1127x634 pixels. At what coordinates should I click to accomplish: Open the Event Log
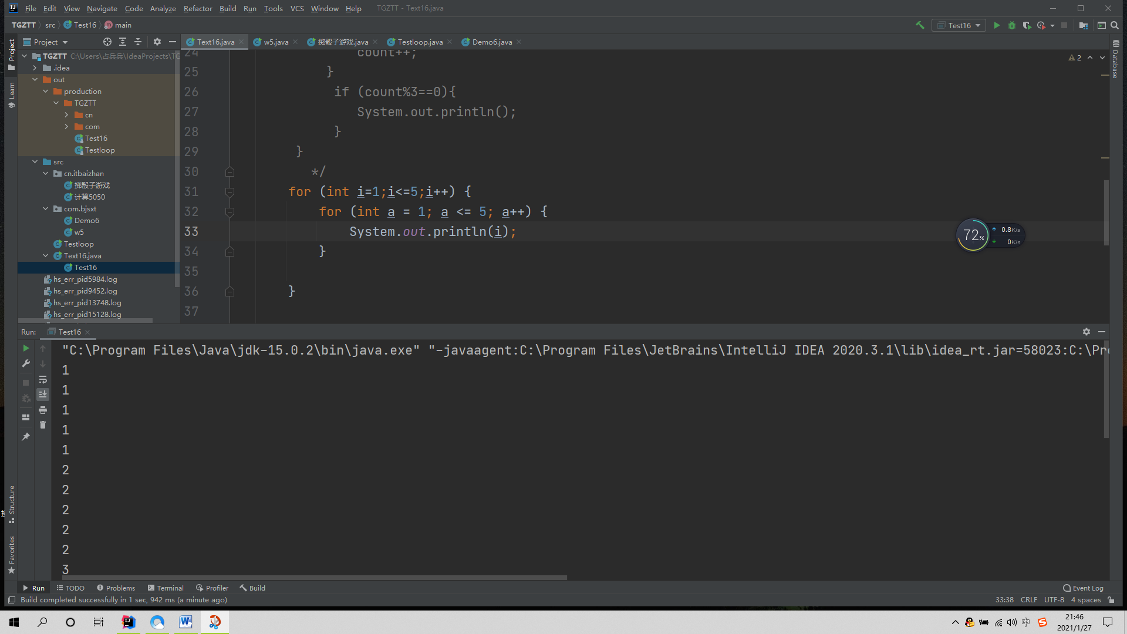1083,588
